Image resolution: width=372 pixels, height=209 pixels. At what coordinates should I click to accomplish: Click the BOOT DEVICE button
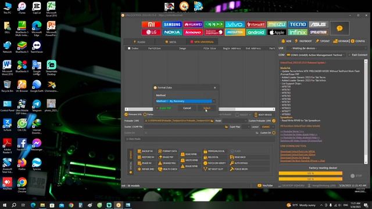[263, 115]
